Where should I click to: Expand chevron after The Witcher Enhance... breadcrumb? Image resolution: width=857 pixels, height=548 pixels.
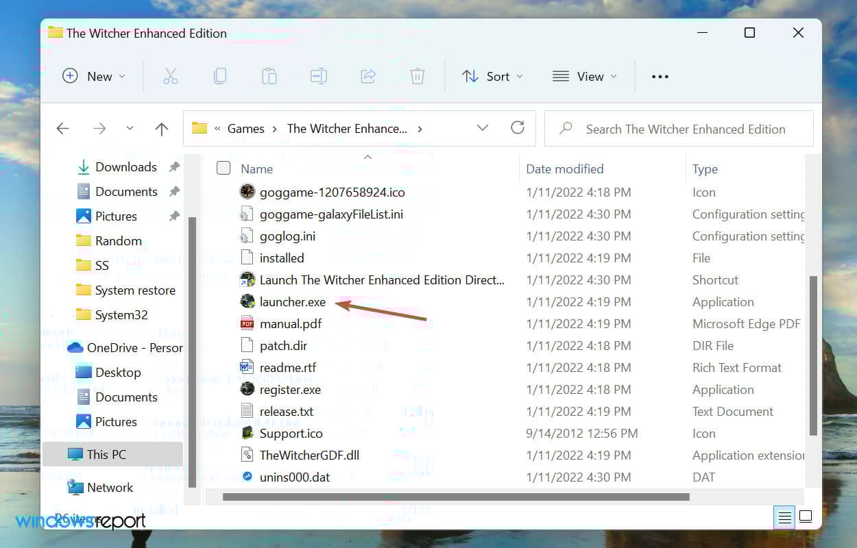pos(420,129)
